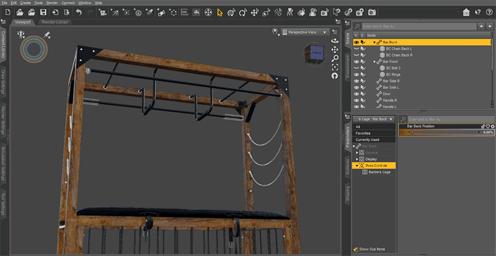Expand the General group in Parameters
496x256 pixels.
(x=358, y=152)
